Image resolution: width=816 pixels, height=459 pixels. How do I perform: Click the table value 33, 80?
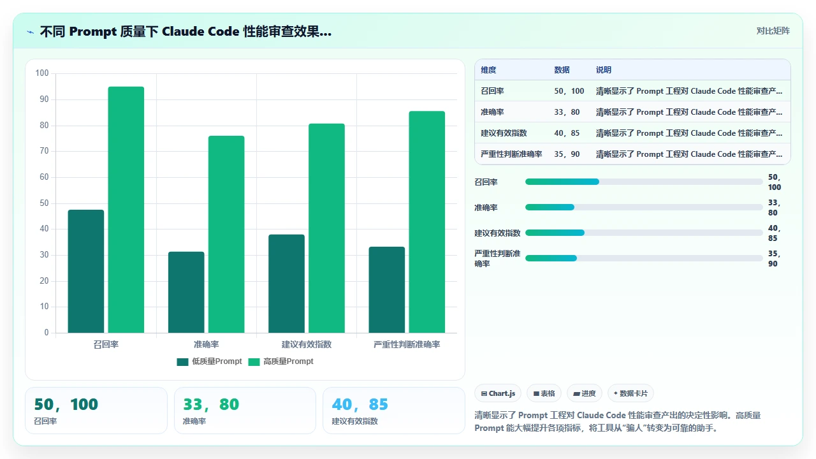[567, 112]
